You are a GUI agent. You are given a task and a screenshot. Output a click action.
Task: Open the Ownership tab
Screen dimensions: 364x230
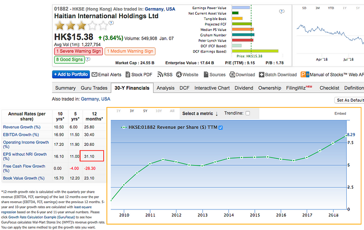pos(269,88)
